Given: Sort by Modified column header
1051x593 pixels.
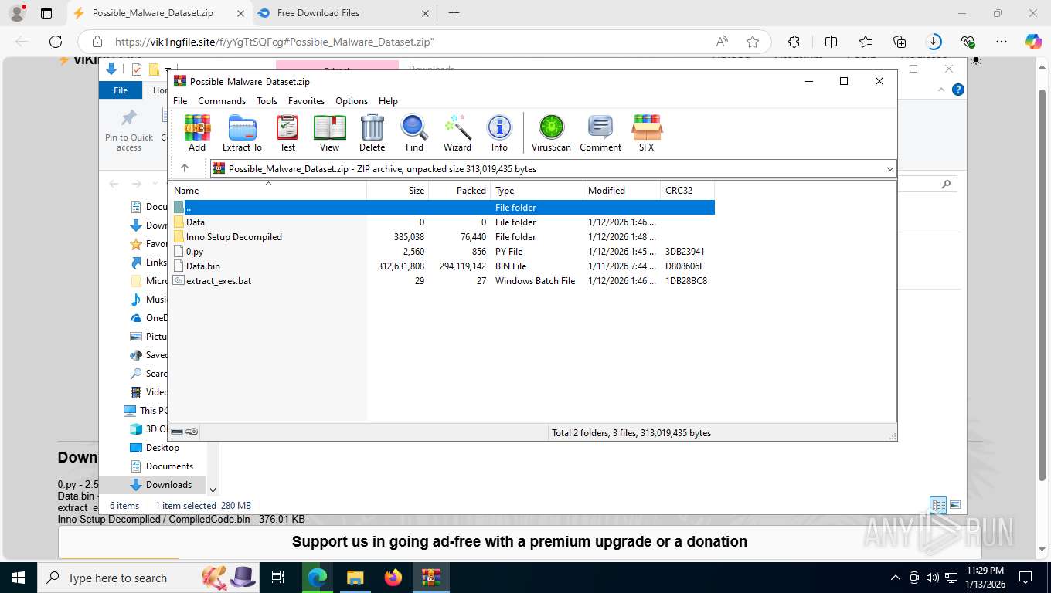Looking at the screenshot, I should pyautogui.click(x=622, y=191).
